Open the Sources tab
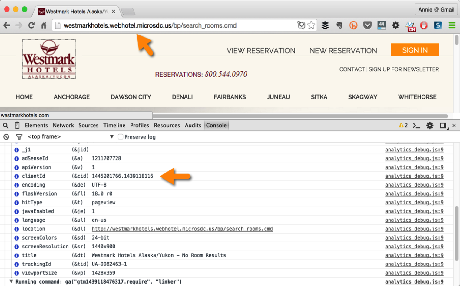This screenshot has width=460, height=286. pos(88,125)
